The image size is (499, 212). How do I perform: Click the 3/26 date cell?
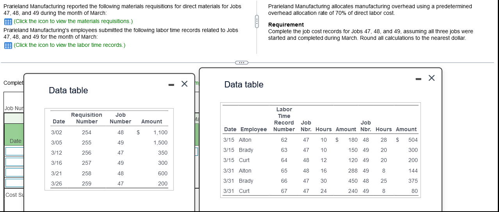pyautogui.click(x=57, y=183)
